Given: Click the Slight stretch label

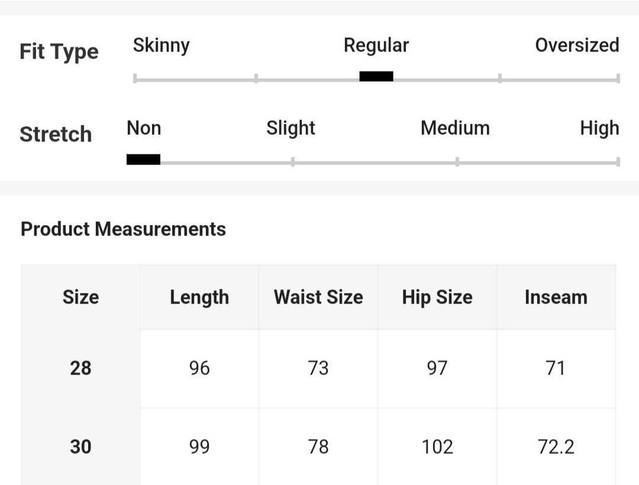Looking at the screenshot, I should tap(291, 128).
